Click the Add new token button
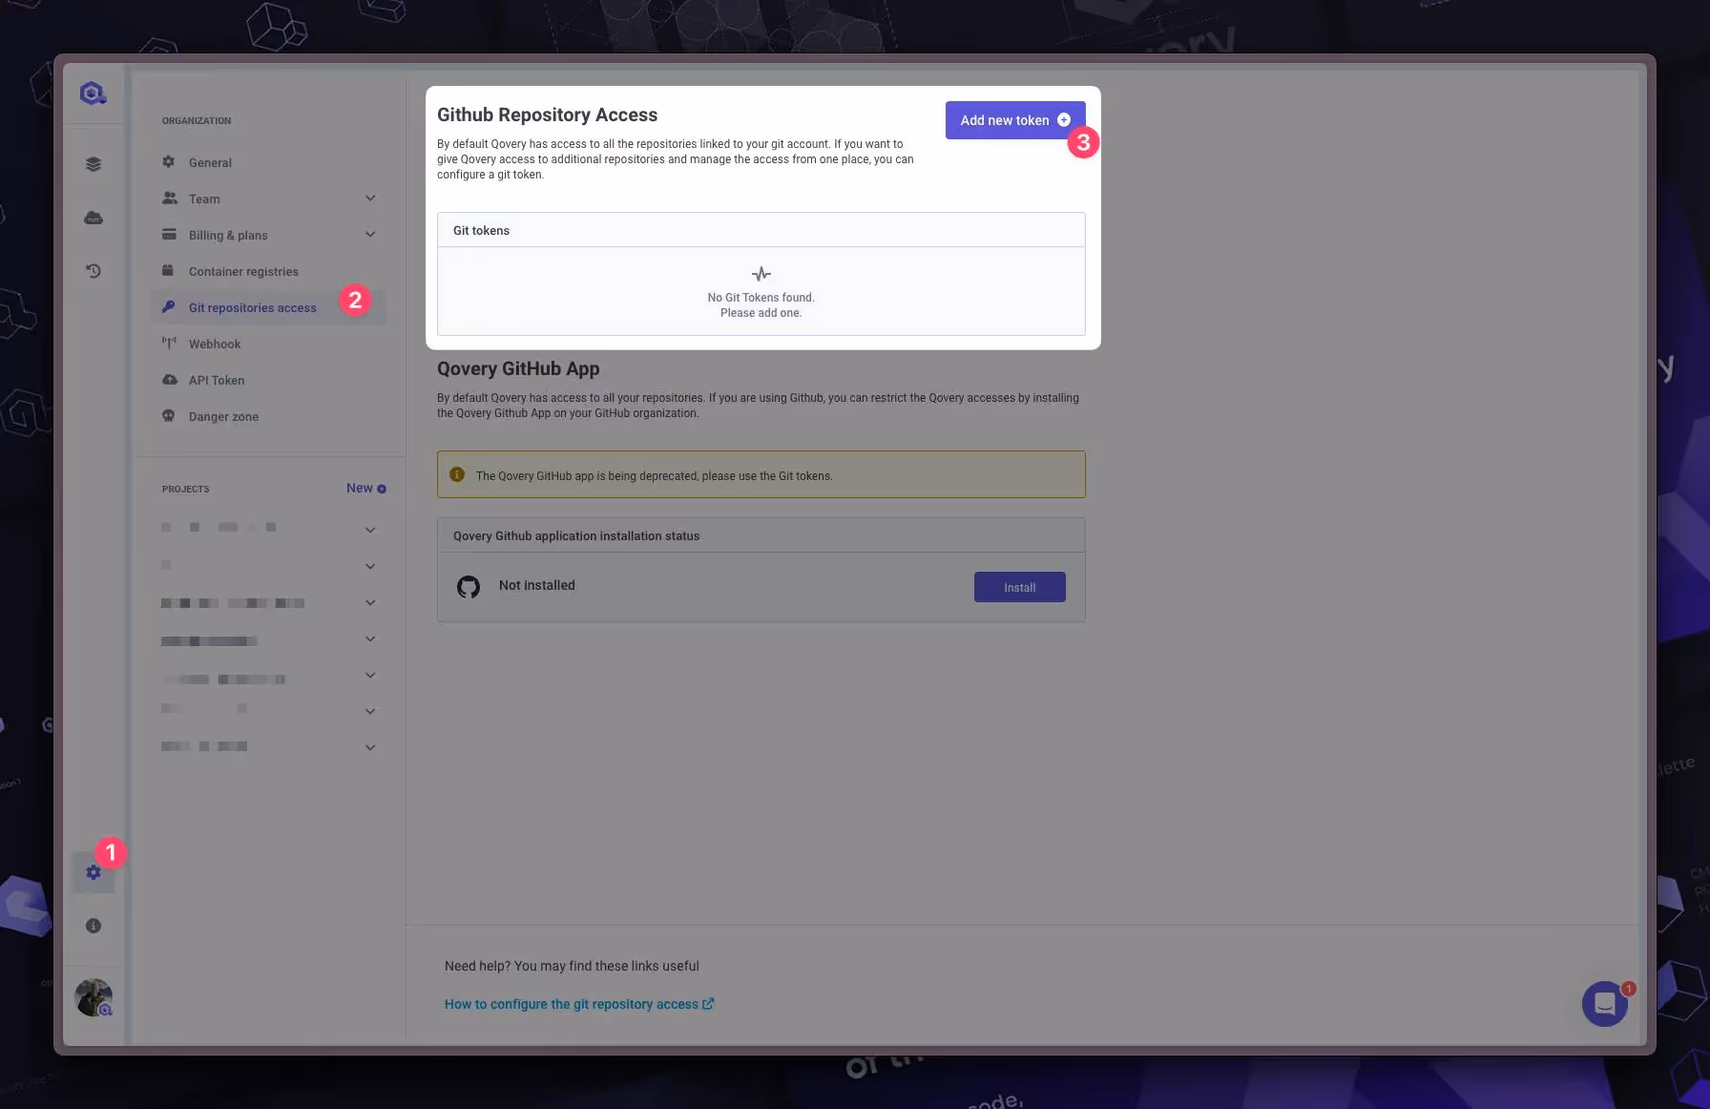The image size is (1710, 1109). click(1015, 120)
